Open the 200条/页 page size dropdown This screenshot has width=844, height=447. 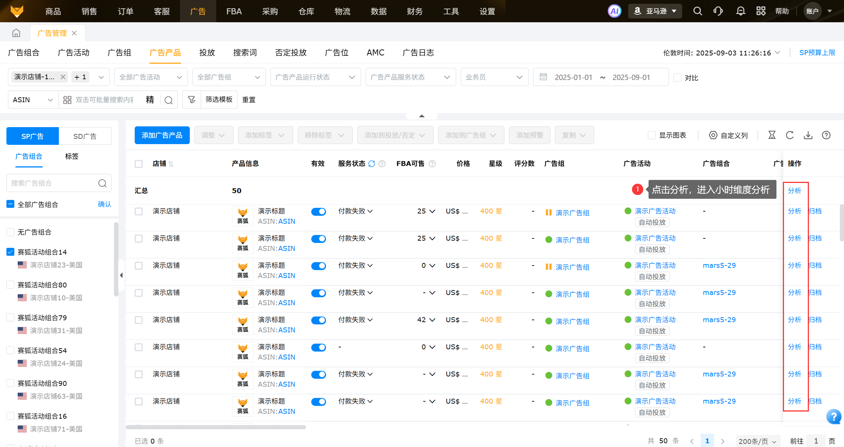(x=757, y=441)
